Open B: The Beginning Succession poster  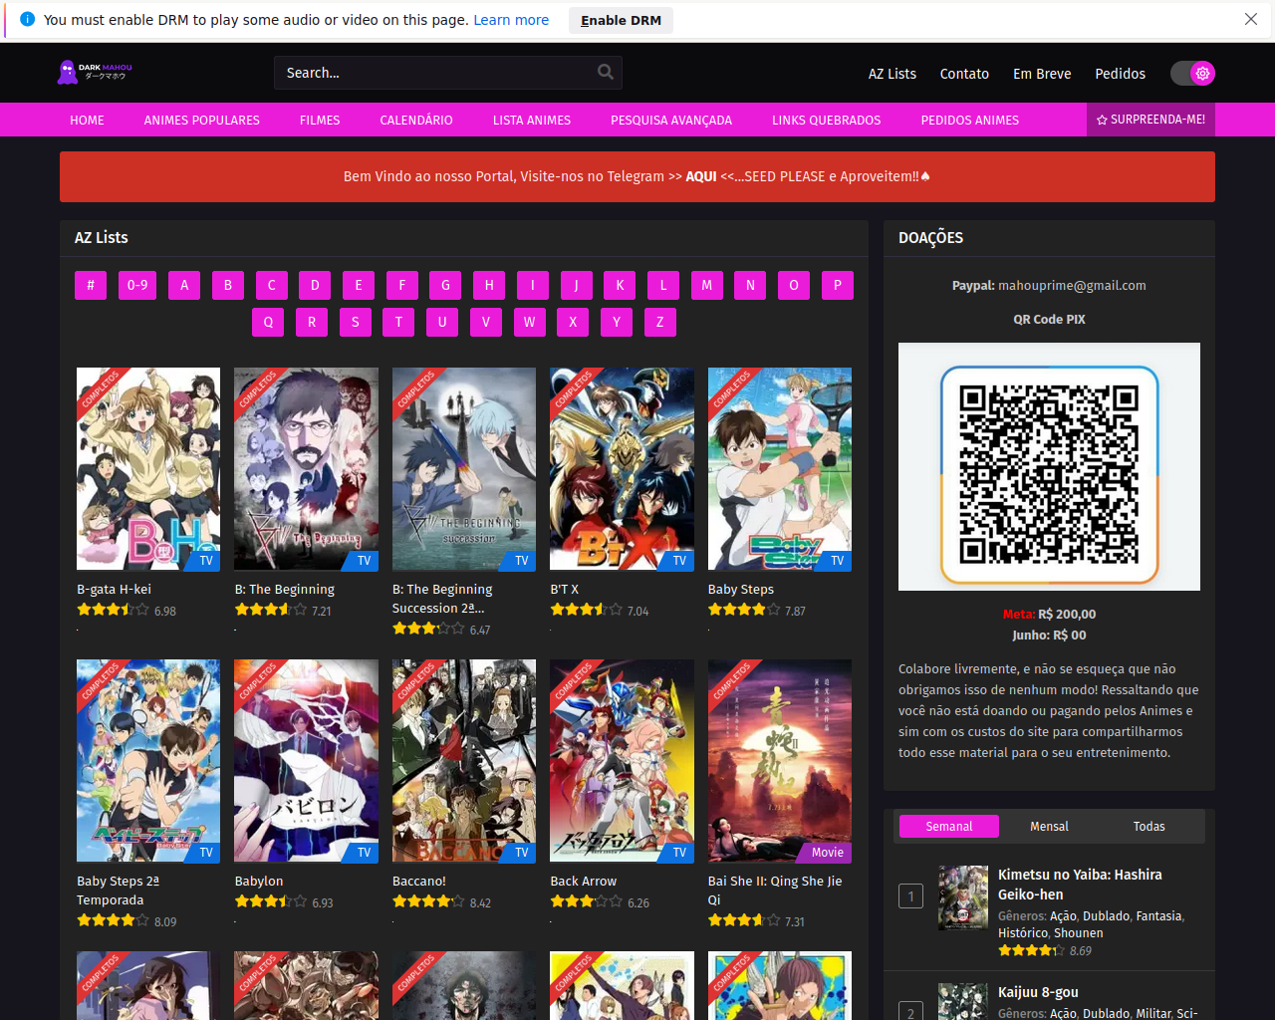464,468
